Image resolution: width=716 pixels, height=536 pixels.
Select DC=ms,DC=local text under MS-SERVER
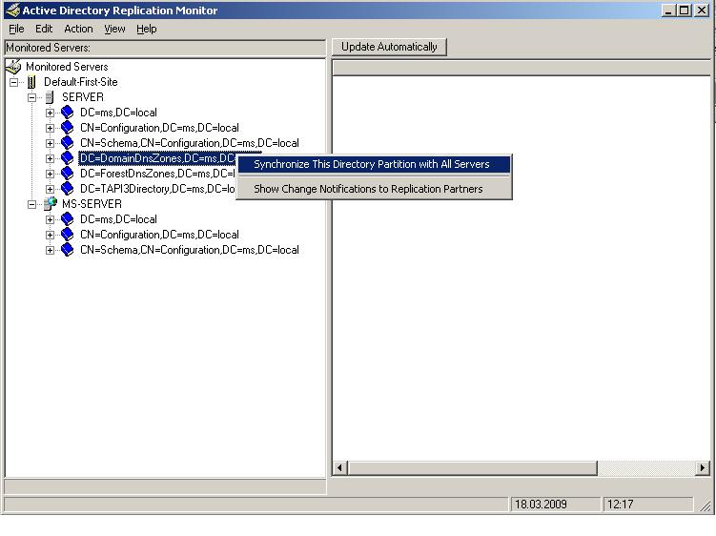[x=118, y=219]
